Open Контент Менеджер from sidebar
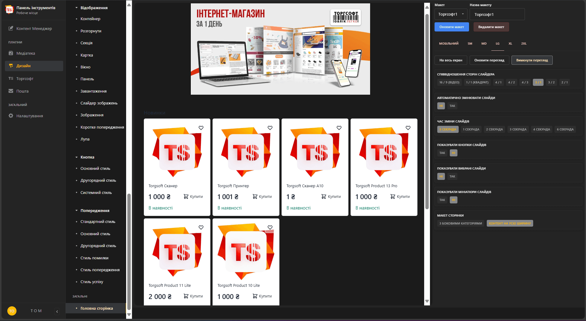This screenshot has width=586, height=321. pos(34,28)
